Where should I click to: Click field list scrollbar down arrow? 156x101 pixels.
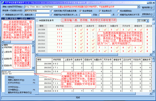[33, 68]
